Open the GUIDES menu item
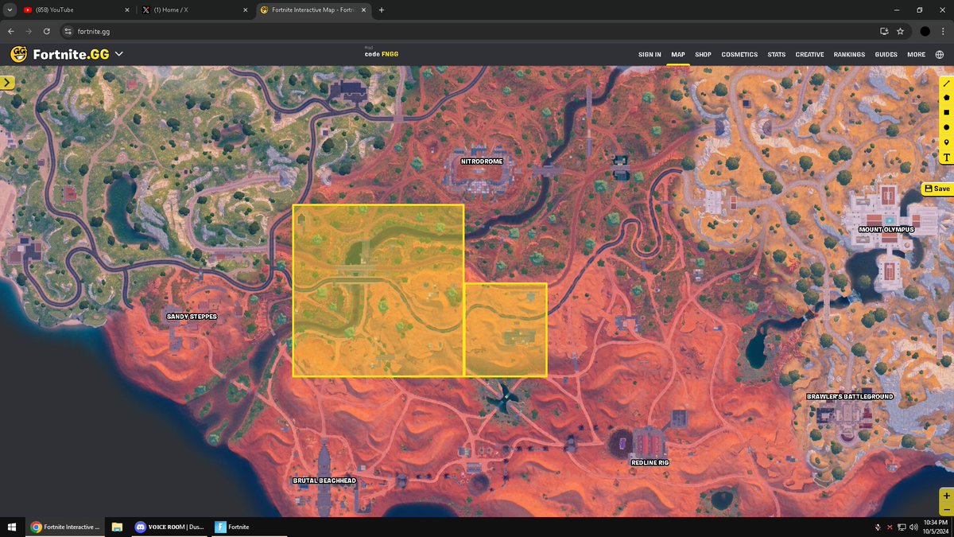The height and width of the screenshot is (537, 954). pyautogui.click(x=886, y=55)
